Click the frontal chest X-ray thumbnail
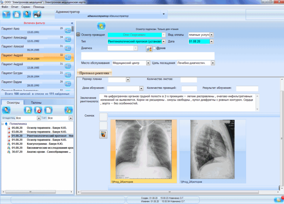 coord(144,149)
